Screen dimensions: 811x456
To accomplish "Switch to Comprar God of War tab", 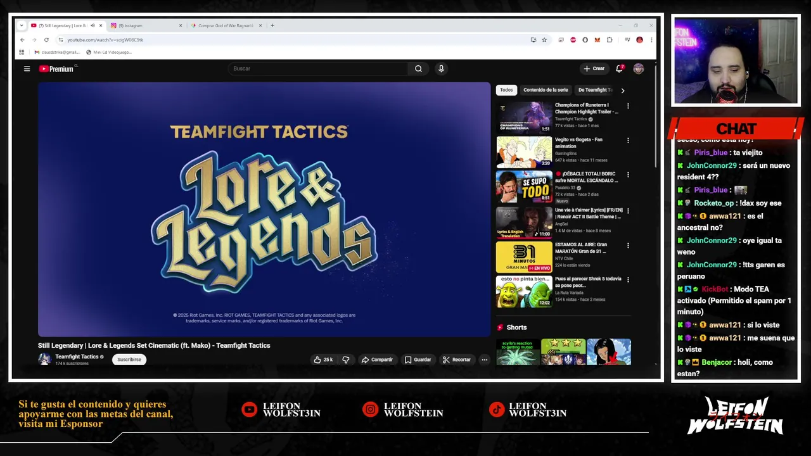I will [225, 25].
